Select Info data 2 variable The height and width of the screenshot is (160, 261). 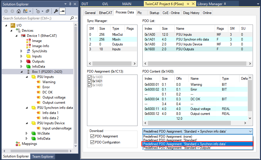[x=51, y=118]
